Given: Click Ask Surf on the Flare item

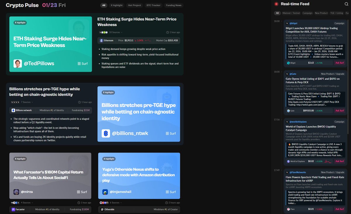Looking at the screenshot, I should (x=340, y=209).
